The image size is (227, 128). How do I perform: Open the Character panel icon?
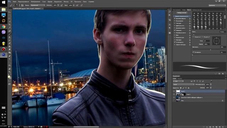[170, 25]
